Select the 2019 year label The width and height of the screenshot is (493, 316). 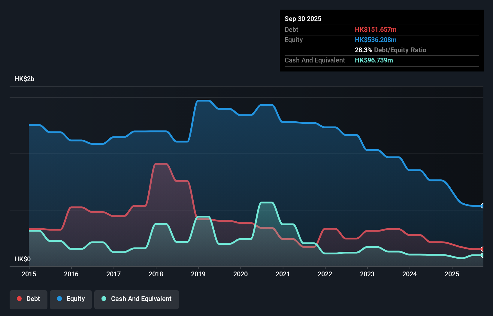[198, 274]
